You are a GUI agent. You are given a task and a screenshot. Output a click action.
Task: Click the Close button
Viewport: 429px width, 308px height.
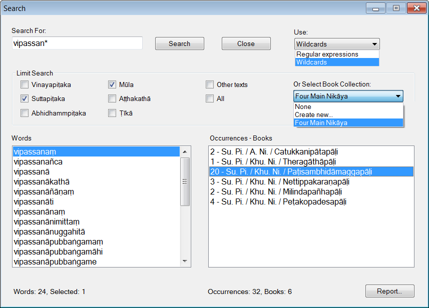[246, 43]
